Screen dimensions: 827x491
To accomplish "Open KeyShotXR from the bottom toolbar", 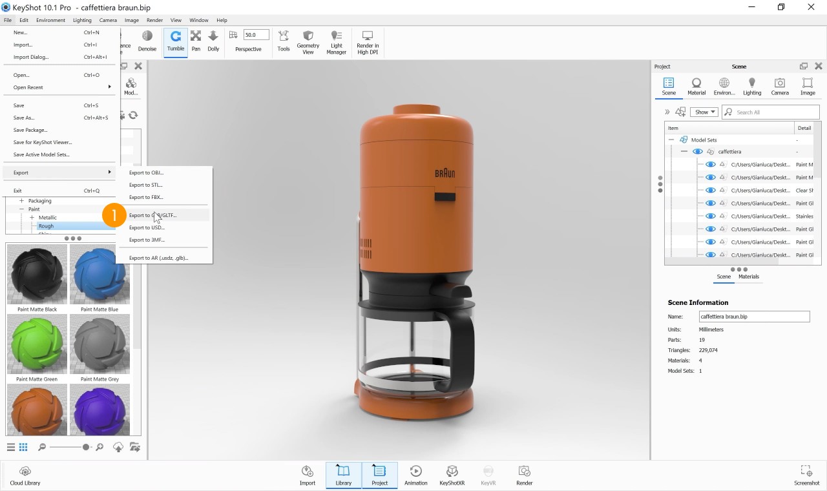I will (x=452, y=474).
